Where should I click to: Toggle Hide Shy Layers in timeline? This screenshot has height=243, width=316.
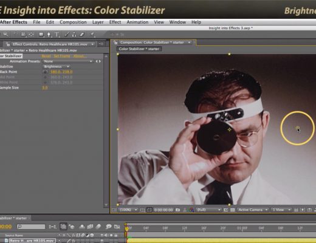click(x=82, y=227)
